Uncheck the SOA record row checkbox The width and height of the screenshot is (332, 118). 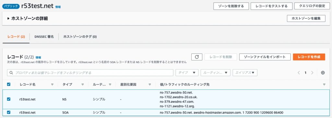point(9,112)
